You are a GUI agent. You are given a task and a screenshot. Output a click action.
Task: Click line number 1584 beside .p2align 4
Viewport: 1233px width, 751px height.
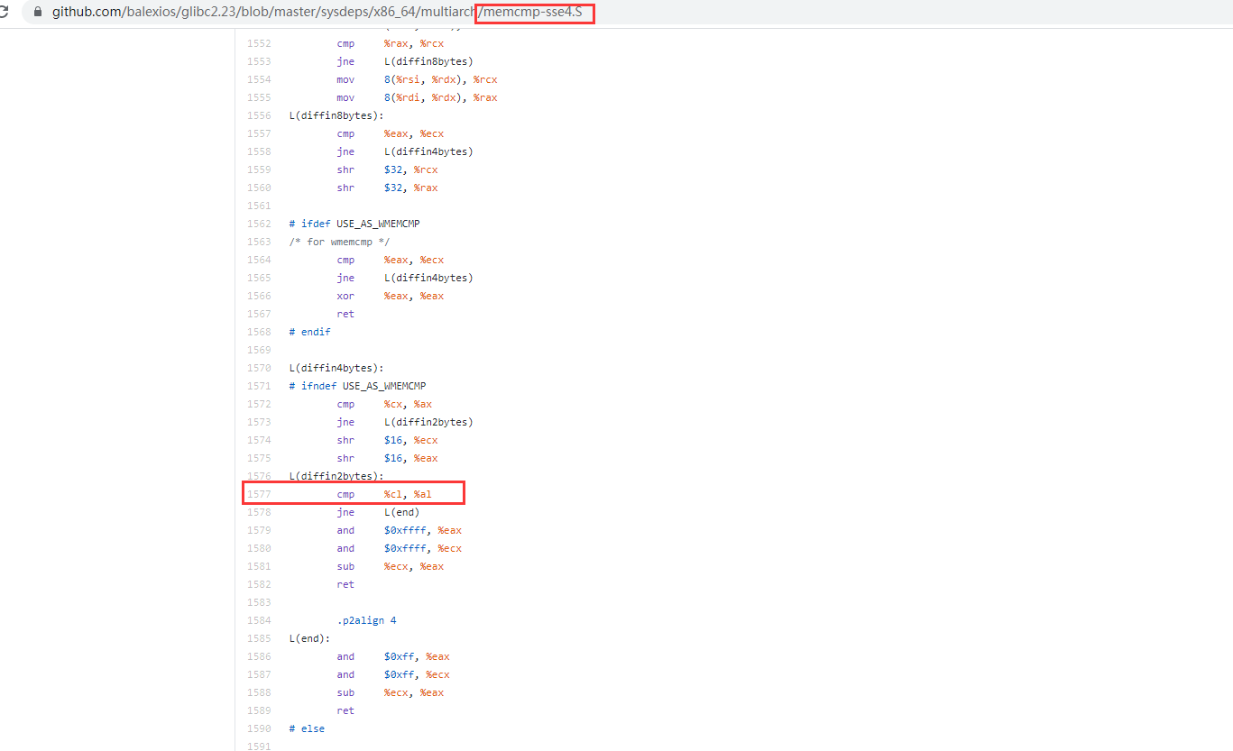tap(259, 619)
